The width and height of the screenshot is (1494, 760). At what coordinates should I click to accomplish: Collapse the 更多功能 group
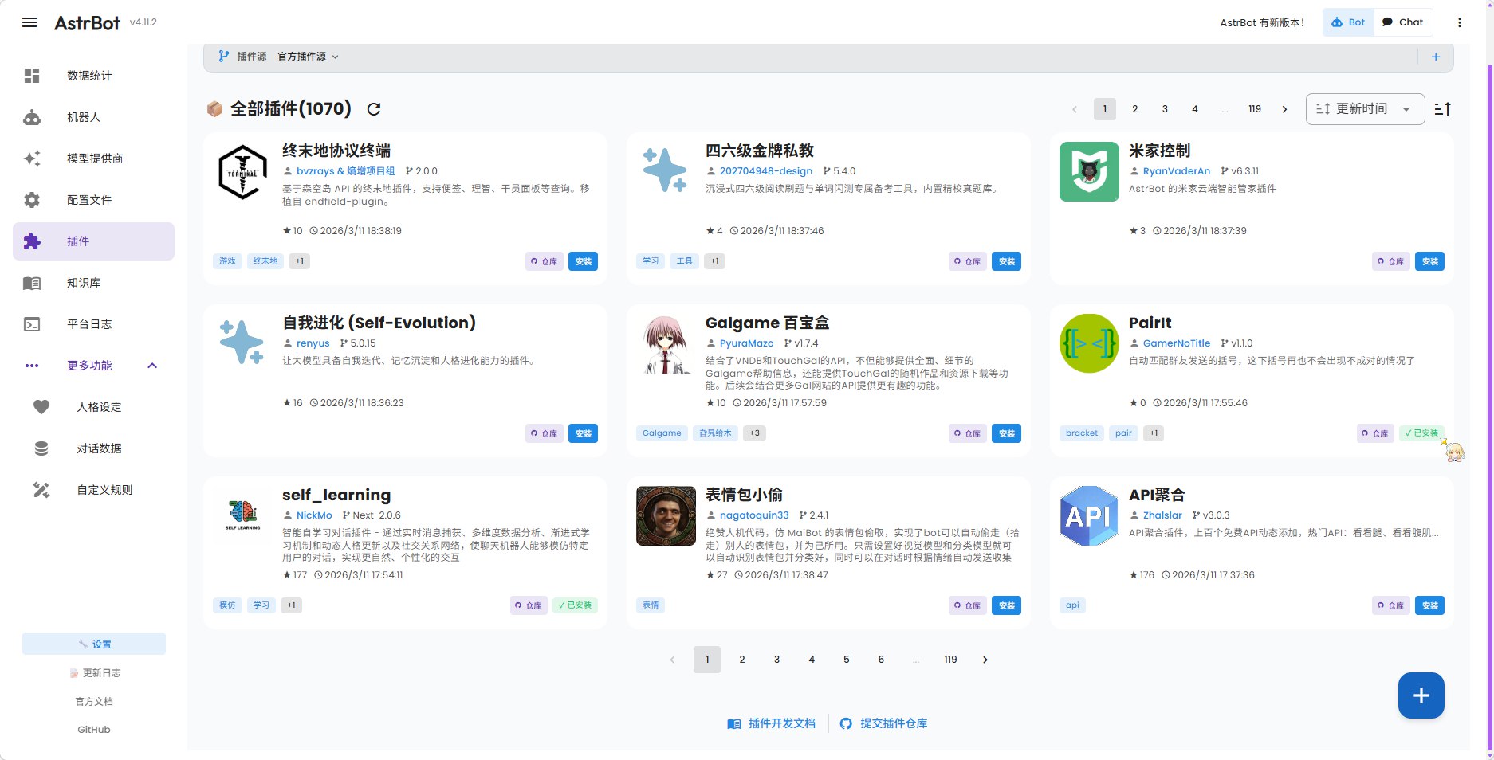coord(93,366)
